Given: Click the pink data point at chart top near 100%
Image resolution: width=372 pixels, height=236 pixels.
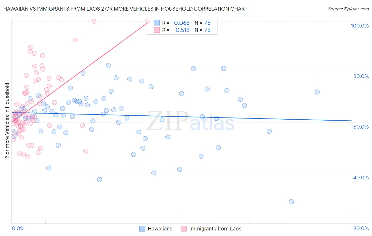Looking at the screenshot, I should point(94,21).
